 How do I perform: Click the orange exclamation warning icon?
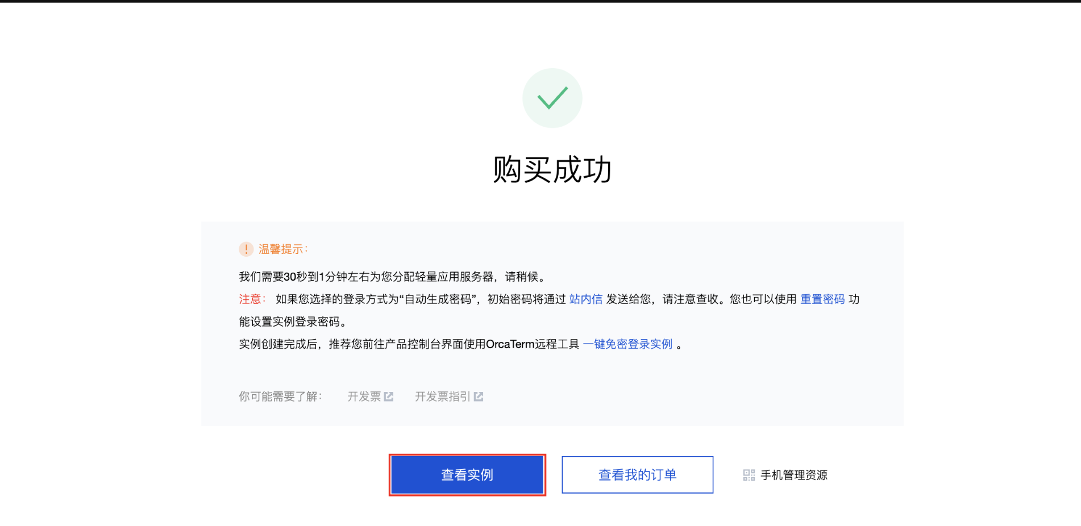246,249
